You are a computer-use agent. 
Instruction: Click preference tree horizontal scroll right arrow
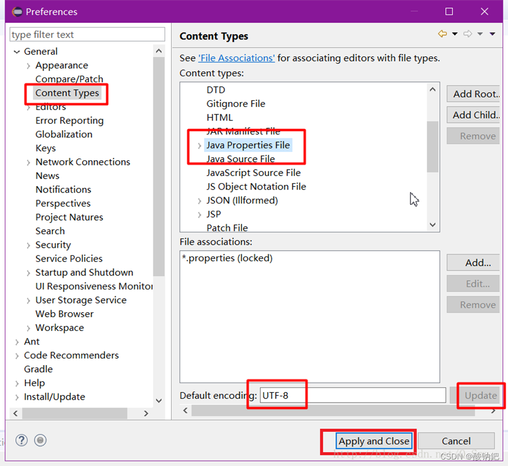coord(146,414)
